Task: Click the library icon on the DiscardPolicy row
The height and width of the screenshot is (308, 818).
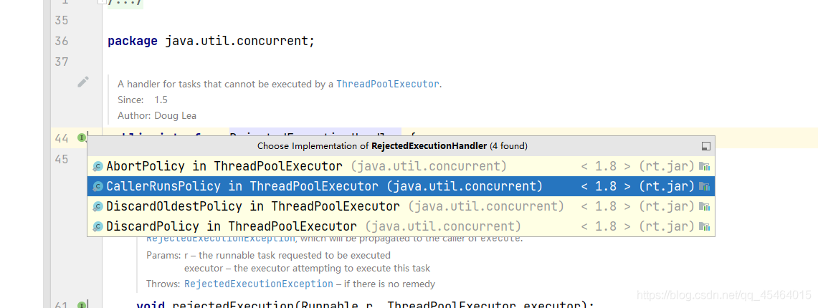Action: point(704,227)
